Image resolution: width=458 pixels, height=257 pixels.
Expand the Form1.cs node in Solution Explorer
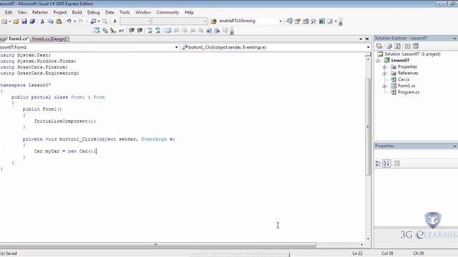385,86
